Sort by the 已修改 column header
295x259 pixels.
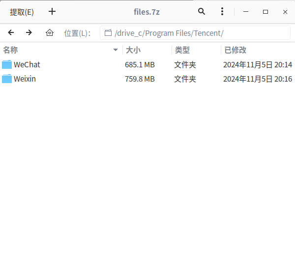[x=258, y=50]
